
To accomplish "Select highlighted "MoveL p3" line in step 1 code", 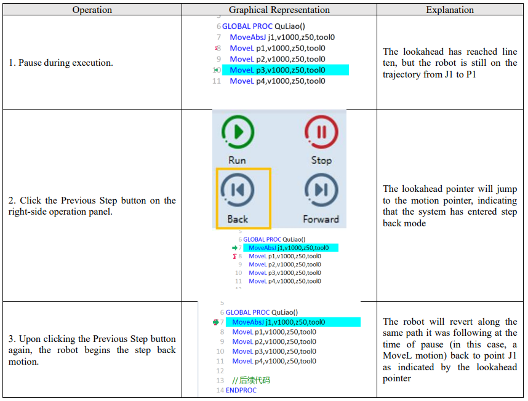I will pos(285,70).
